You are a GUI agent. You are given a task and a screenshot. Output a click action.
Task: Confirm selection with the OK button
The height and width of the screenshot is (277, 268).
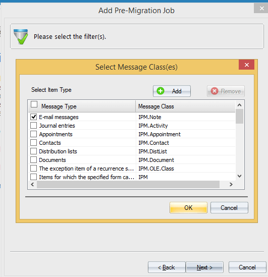pyautogui.click(x=188, y=208)
